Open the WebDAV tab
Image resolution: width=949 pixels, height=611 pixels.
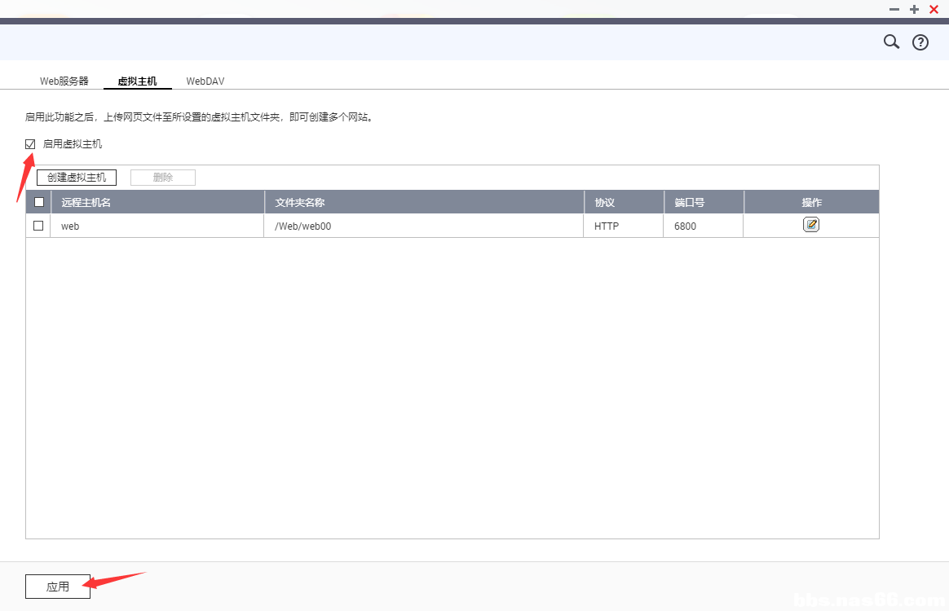(205, 81)
